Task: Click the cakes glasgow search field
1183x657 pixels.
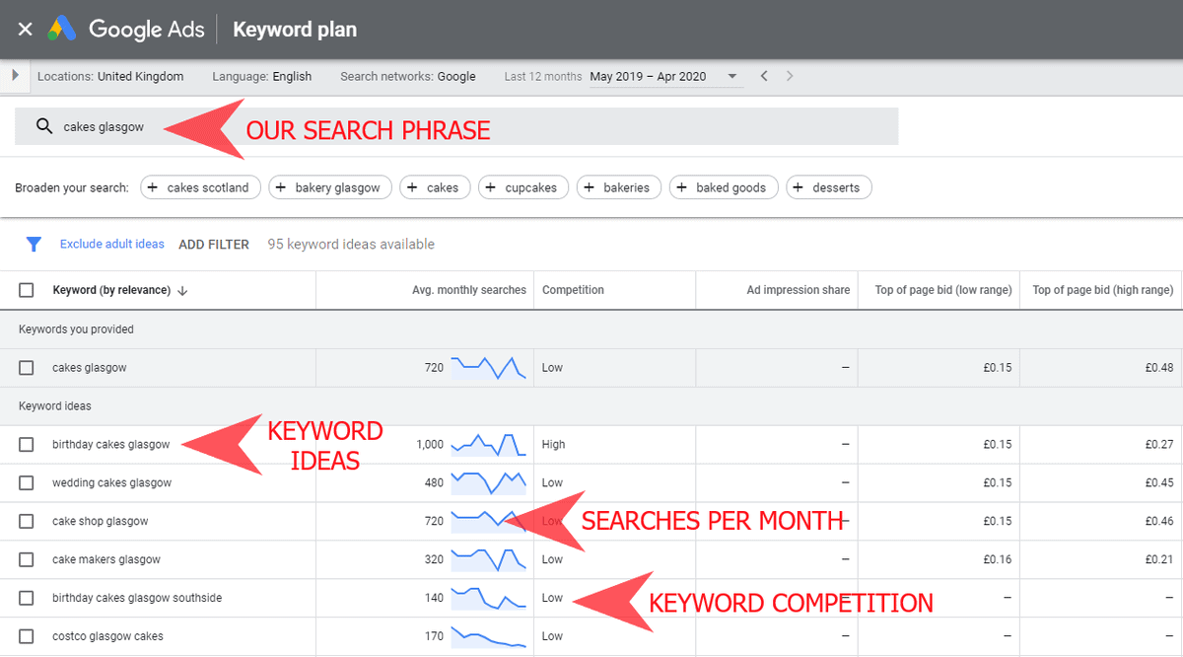Action: tap(456, 126)
